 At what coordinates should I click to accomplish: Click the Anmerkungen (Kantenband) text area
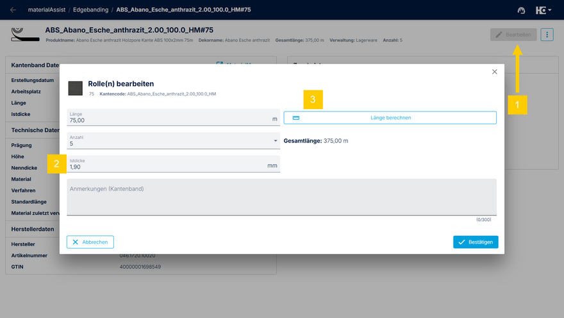pyautogui.click(x=281, y=199)
